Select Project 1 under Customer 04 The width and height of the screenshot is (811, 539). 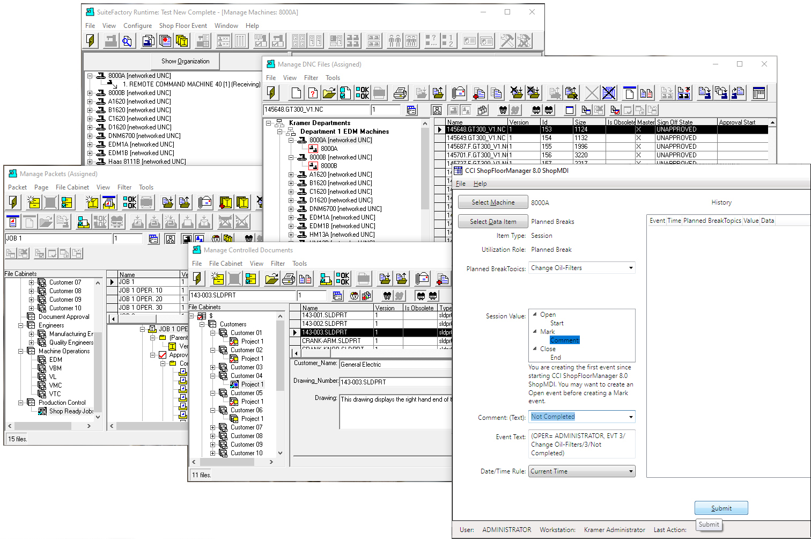pyautogui.click(x=252, y=384)
